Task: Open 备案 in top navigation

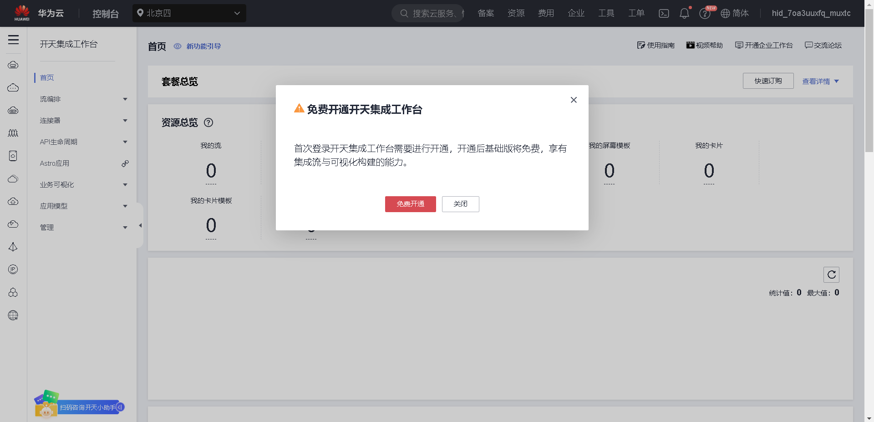Action: point(486,13)
